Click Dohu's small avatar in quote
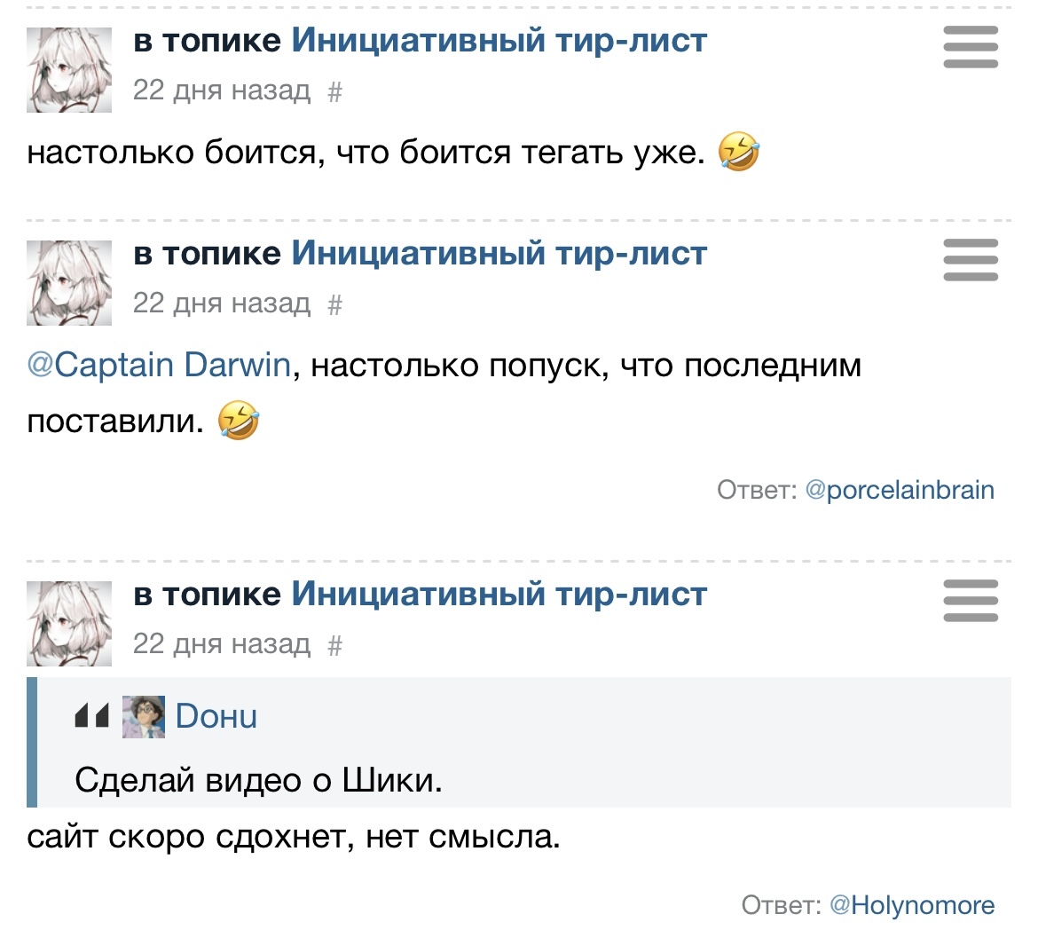Image resolution: width=1038 pixels, height=938 pixels. click(x=143, y=717)
